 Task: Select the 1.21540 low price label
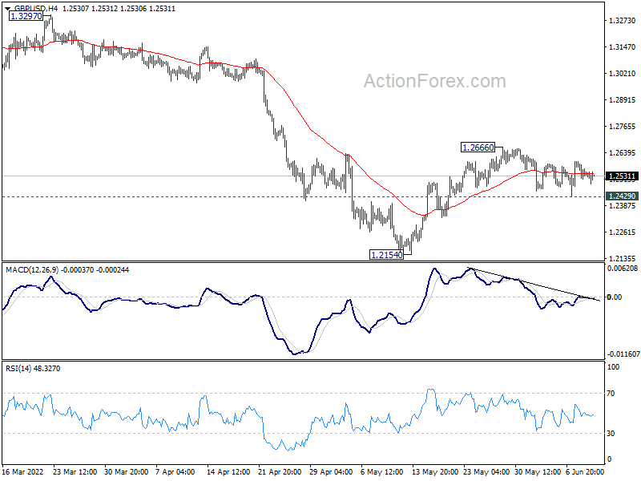386,255
